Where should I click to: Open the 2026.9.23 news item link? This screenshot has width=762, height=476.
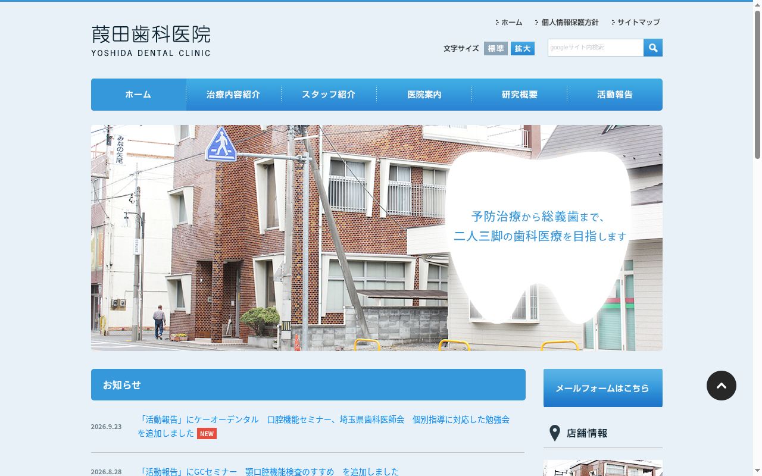pos(323,426)
